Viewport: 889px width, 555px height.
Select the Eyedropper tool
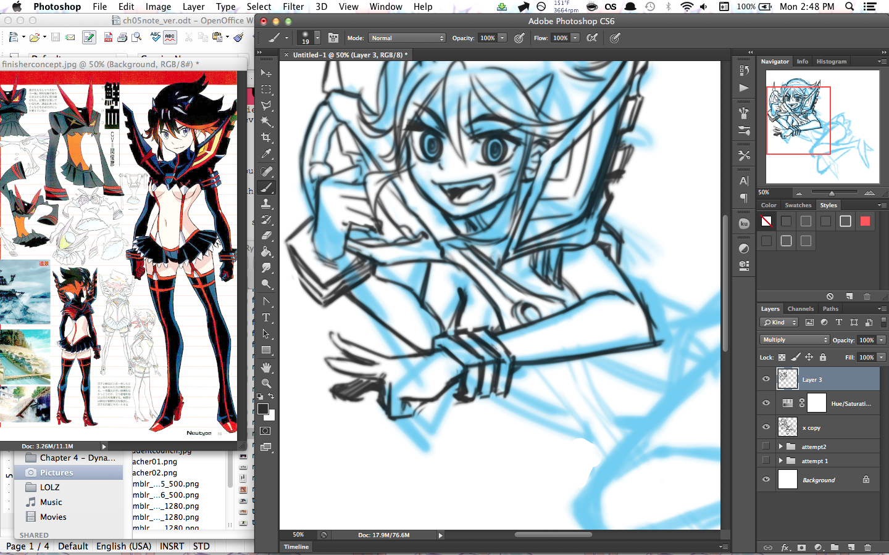(x=266, y=154)
